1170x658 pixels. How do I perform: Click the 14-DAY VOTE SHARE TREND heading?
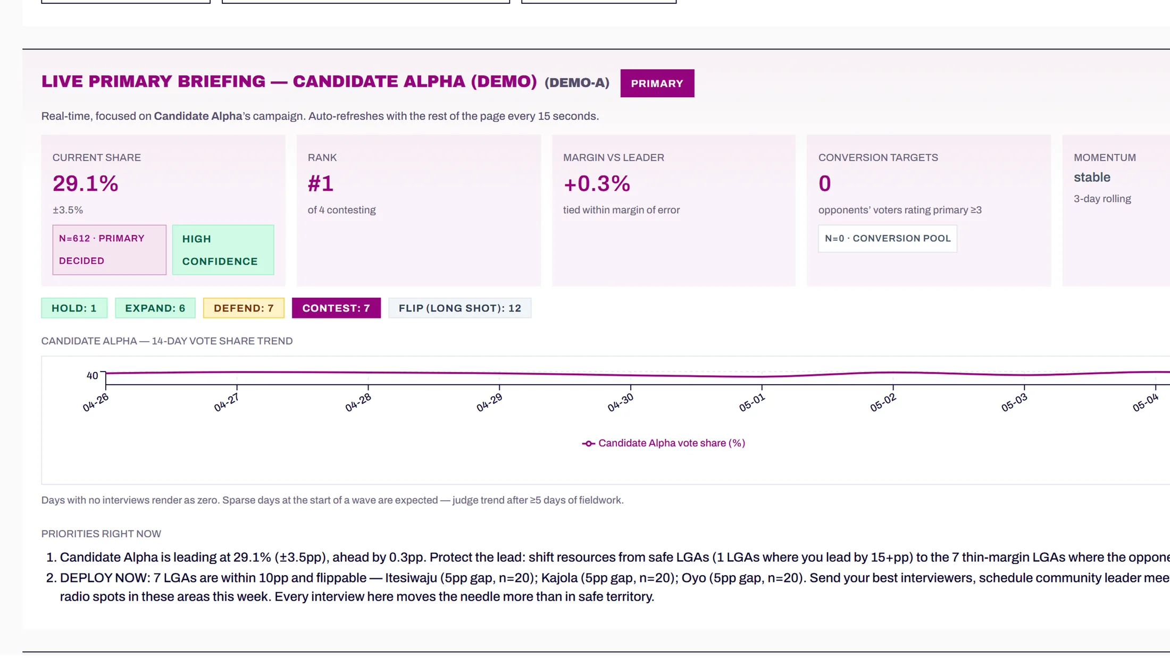[x=167, y=341]
